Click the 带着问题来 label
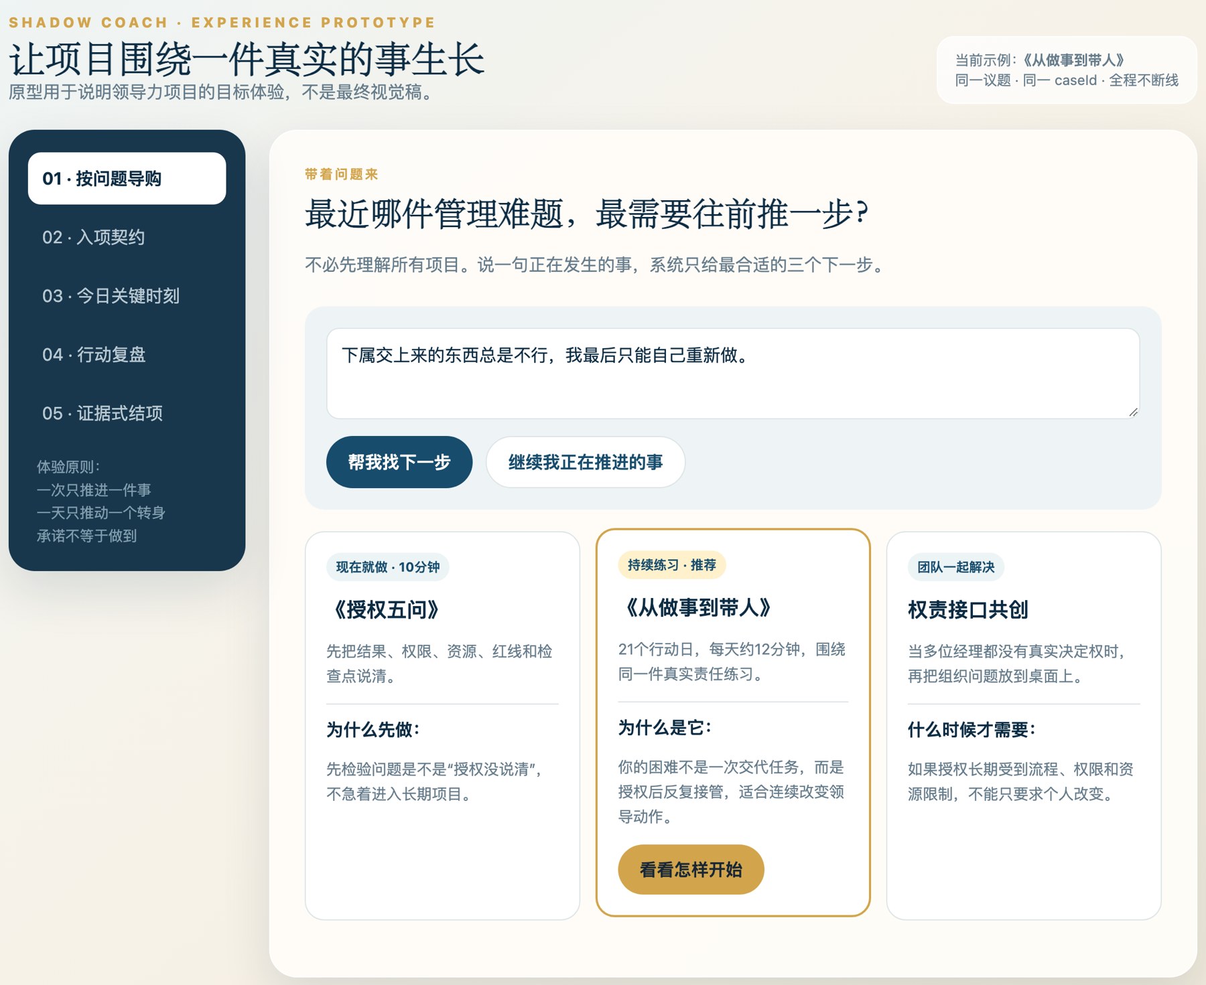Image resolution: width=1206 pixels, height=985 pixels. point(342,174)
